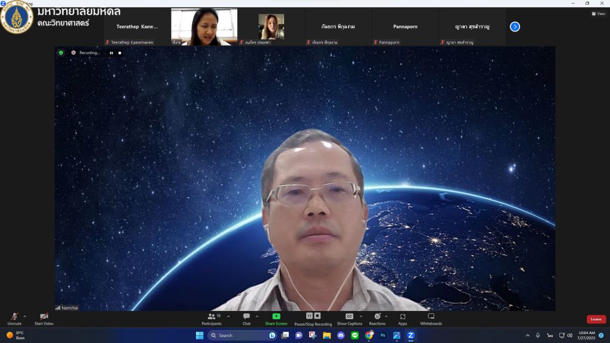Open the Chat panel
Image resolution: width=610 pixels, height=343 pixels.
(x=246, y=317)
